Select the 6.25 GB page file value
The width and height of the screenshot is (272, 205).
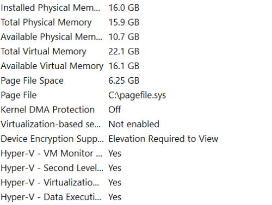point(124,80)
